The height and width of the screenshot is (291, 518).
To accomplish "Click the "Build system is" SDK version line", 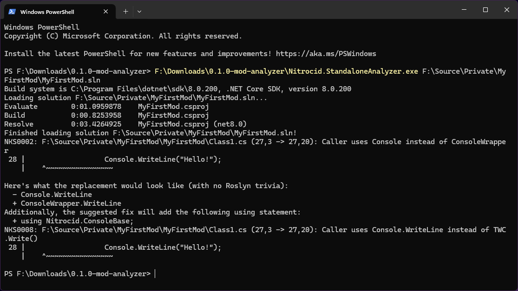I will click(177, 89).
